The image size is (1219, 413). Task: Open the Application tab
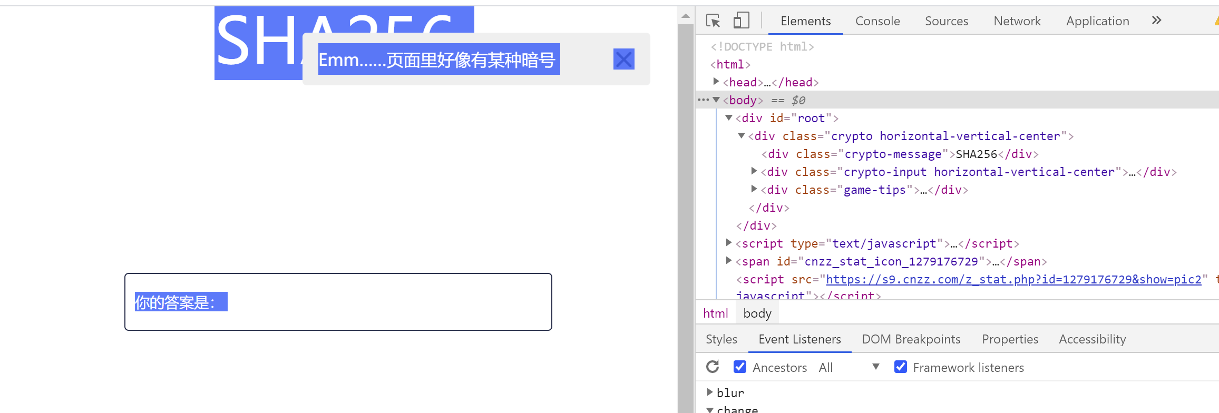tap(1098, 21)
